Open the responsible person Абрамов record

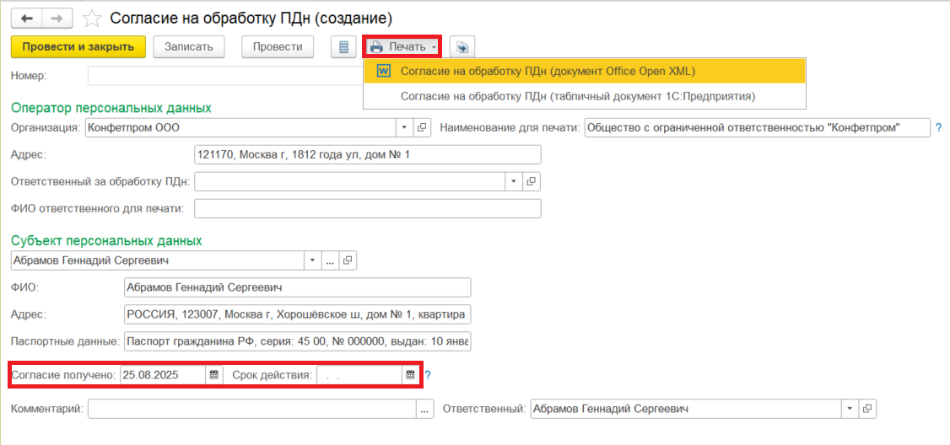click(866, 409)
